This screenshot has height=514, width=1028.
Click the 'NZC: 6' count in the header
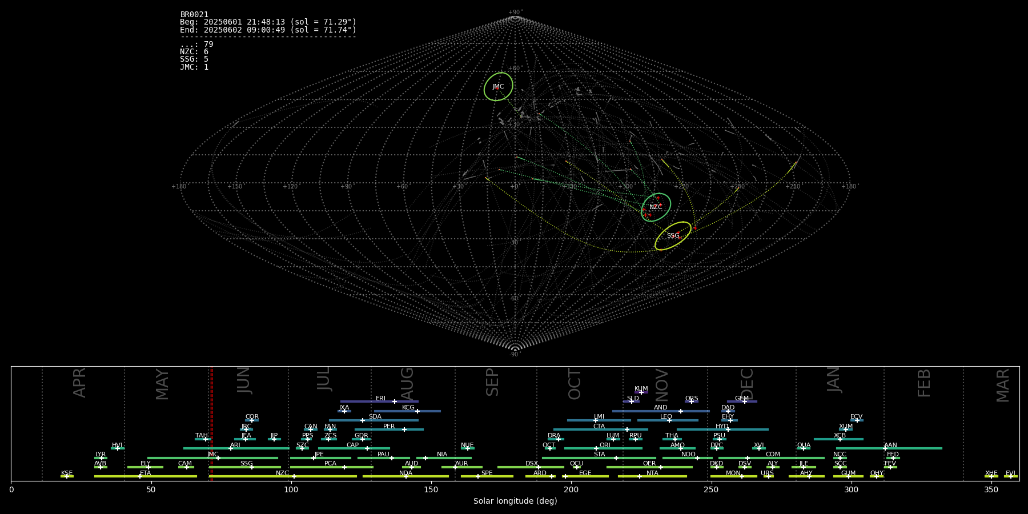click(194, 52)
